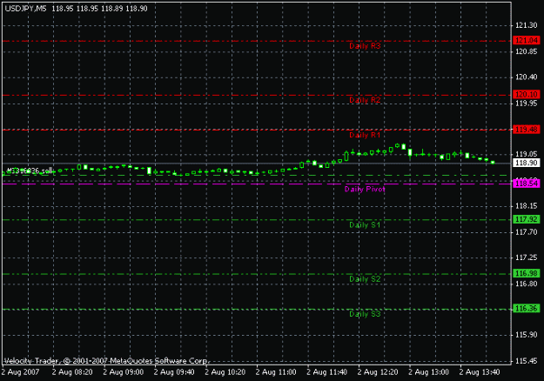Click the Daily R3 label
The image size is (544, 381).
(x=365, y=46)
